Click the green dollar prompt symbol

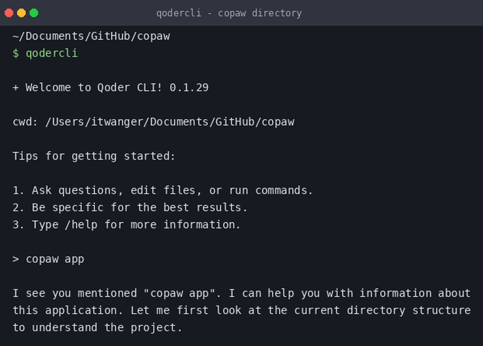[16, 53]
